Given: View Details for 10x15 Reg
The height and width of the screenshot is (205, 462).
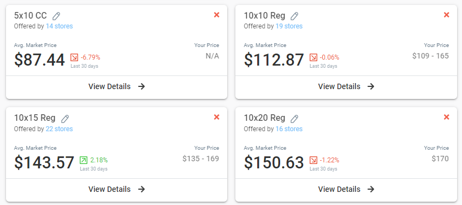Looking at the screenshot, I should click(x=117, y=189).
